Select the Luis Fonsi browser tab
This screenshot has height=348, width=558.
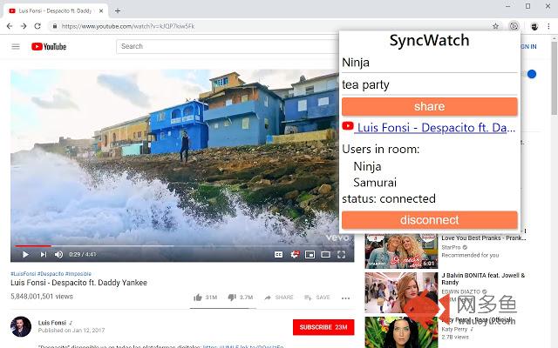52,10
